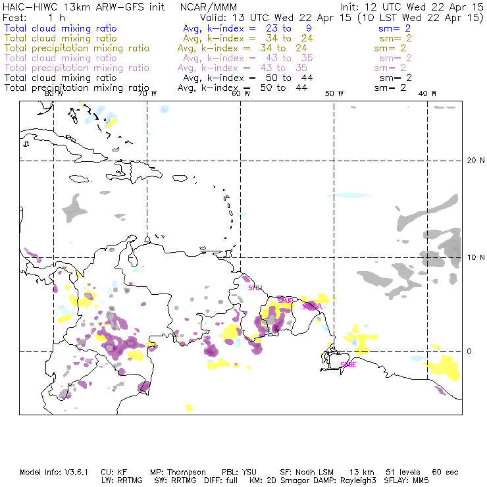Click the "Init: 12 UTC Wed 22 Apr 15" text
Screen dimensions: 487x487
(x=412, y=7)
